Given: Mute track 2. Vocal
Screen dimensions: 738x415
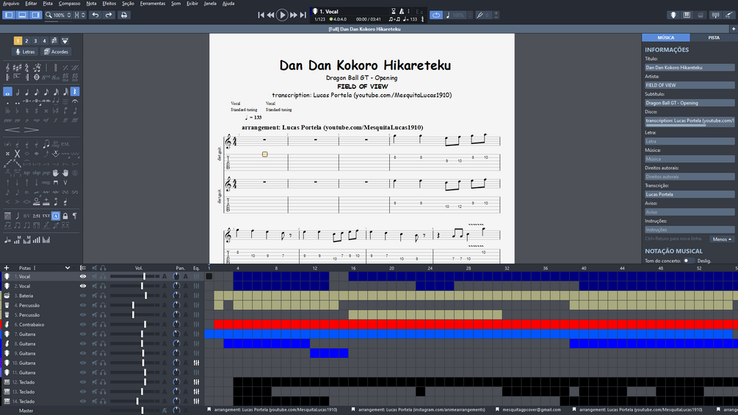Looking at the screenshot, I should click(95, 286).
